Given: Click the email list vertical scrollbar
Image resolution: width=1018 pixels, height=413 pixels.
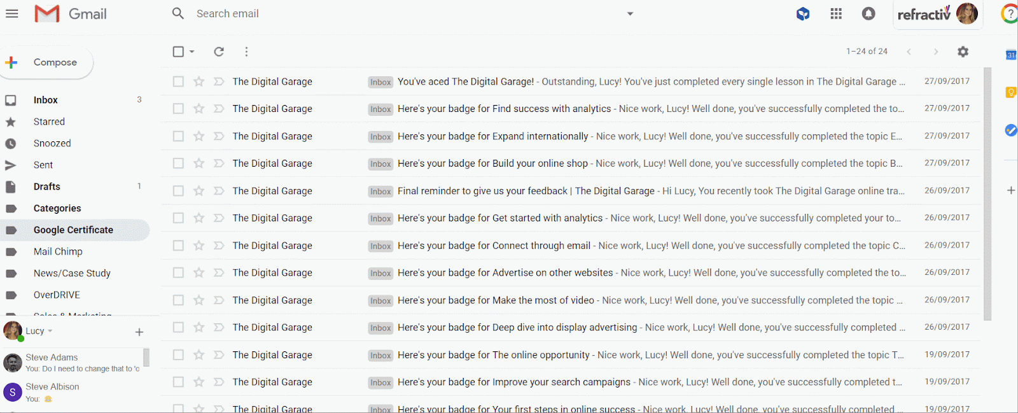Looking at the screenshot, I should (987, 194).
